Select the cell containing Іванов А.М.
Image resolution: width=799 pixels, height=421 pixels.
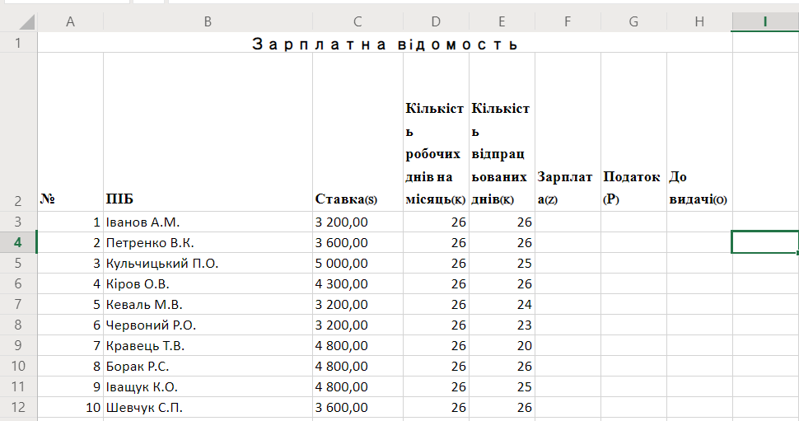pyautogui.click(x=208, y=222)
